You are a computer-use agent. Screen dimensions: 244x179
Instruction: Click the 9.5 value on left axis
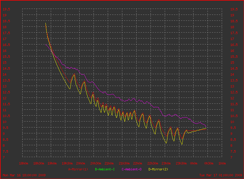5,128
